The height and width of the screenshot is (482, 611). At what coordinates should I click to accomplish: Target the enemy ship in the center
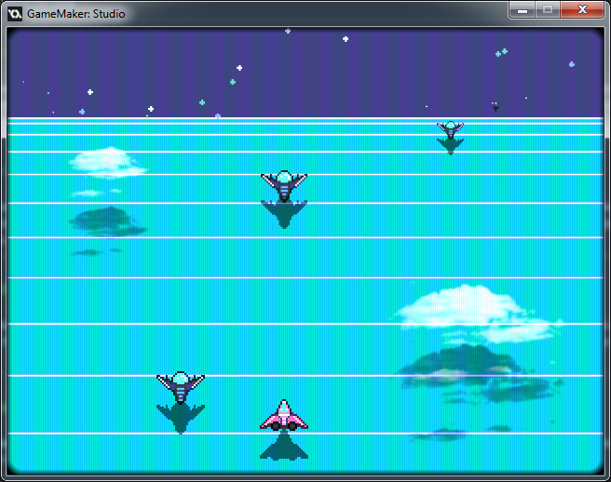point(284,183)
